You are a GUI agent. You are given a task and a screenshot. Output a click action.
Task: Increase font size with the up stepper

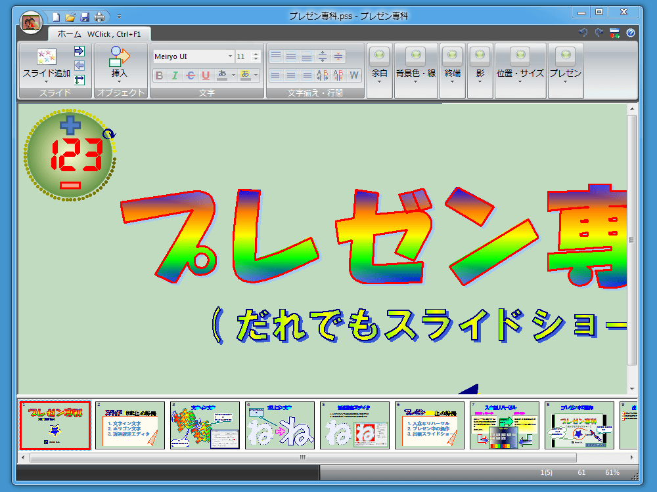point(256,54)
